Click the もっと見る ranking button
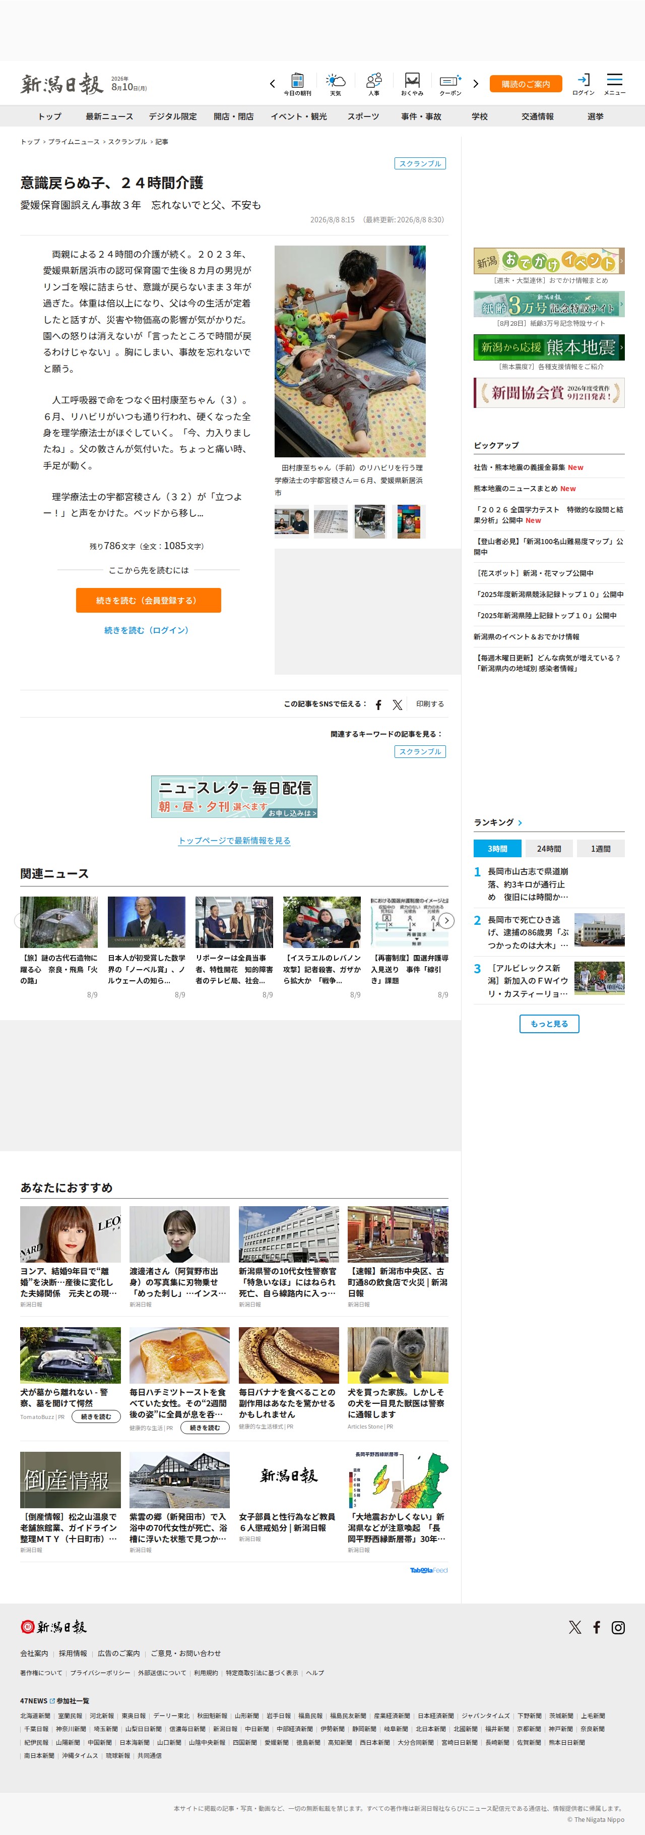This screenshot has height=1835, width=645. [549, 1024]
